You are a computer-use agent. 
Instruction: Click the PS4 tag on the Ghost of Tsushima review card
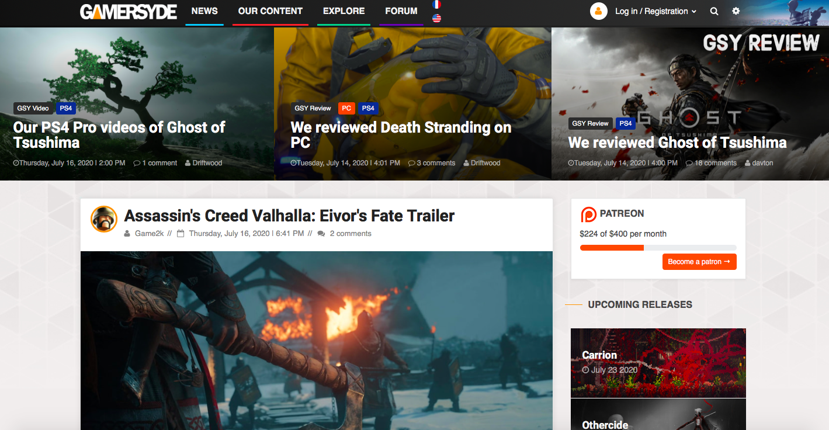[x=626, y=123]
